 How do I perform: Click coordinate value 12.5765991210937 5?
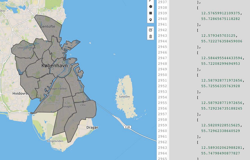(220, 13)
